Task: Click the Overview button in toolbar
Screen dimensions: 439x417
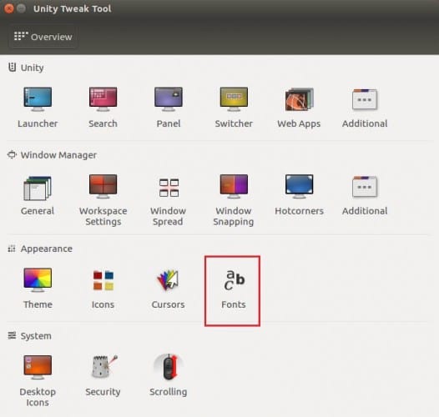Action: coord(43,37)
